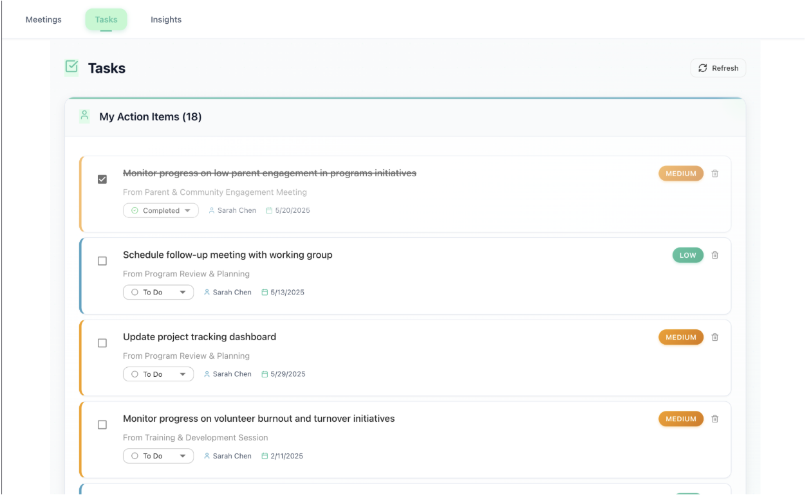Click the 5/20/2025 due date

(292, 210)
